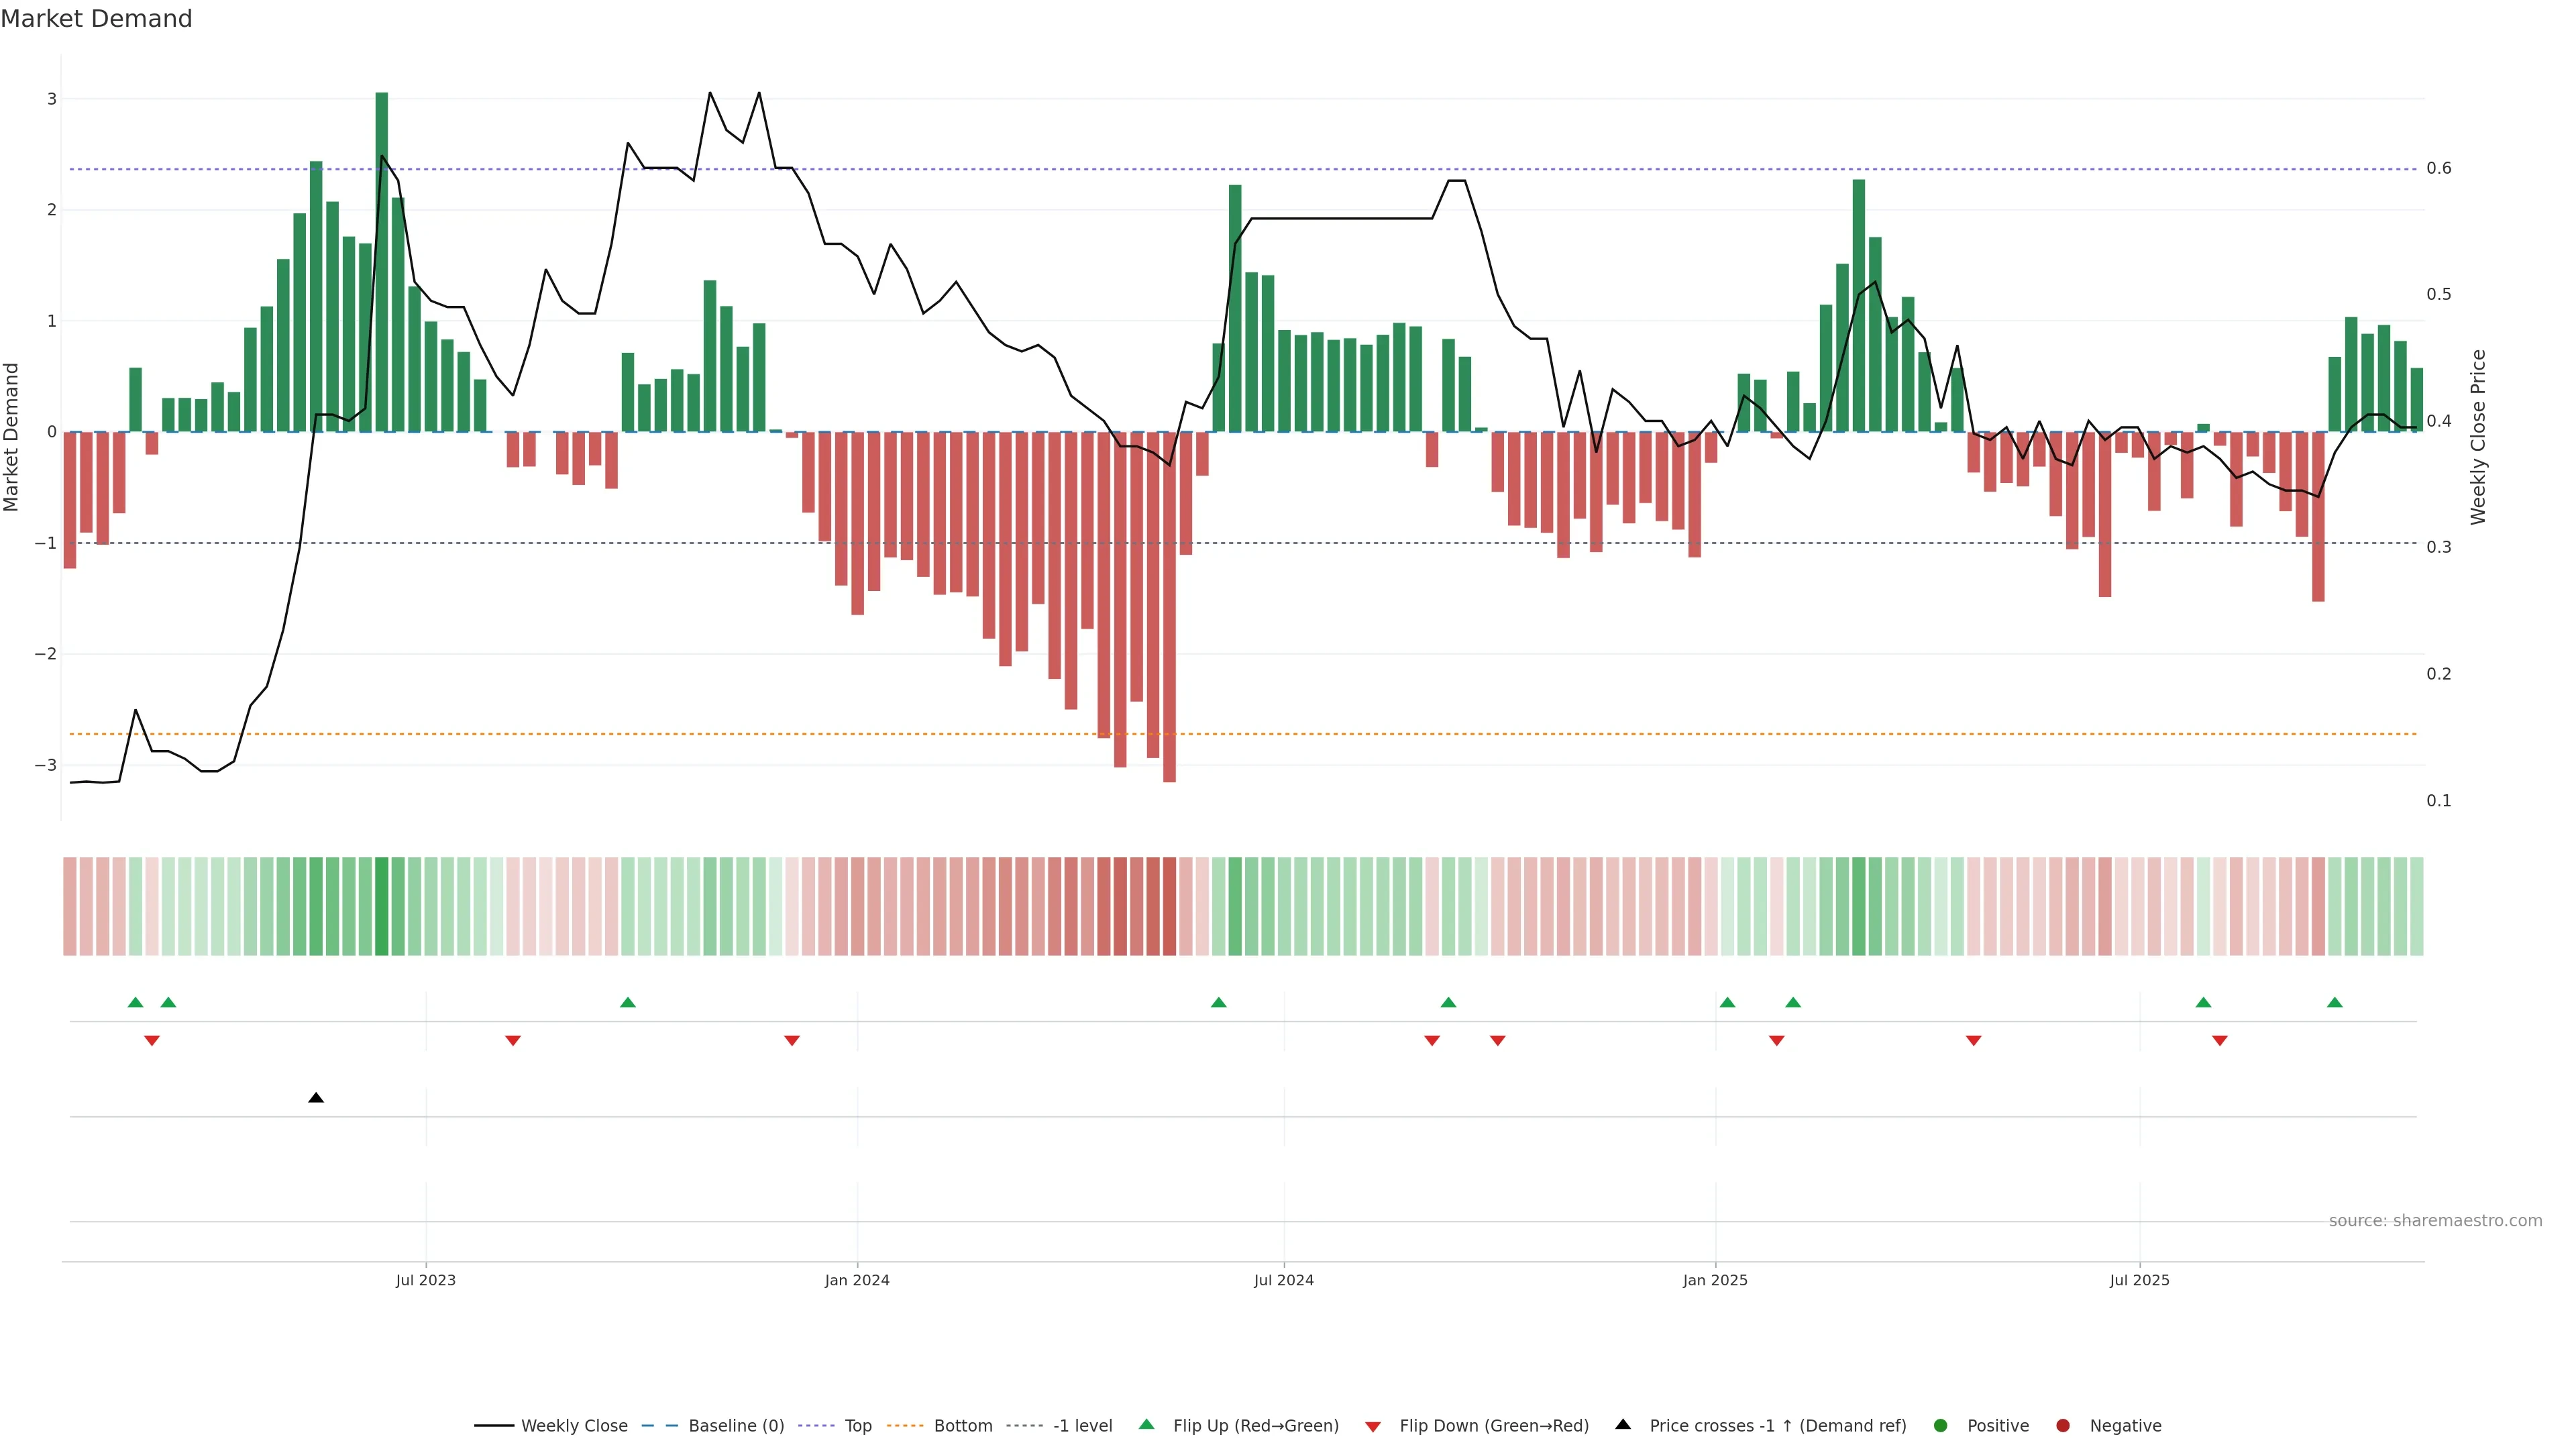Click the Jul 2024 x-axis label
Screen dimensions: 2576x1449
point(1284,1280)
